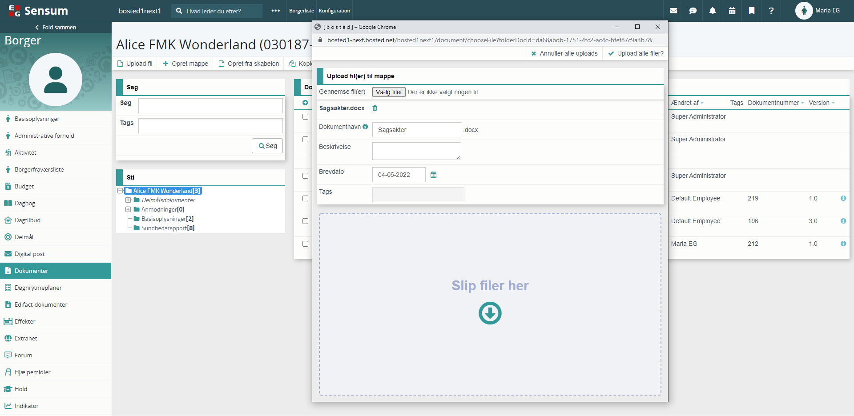
Task: Open Indikator in sidebar
Action: (x=56, y=406)
